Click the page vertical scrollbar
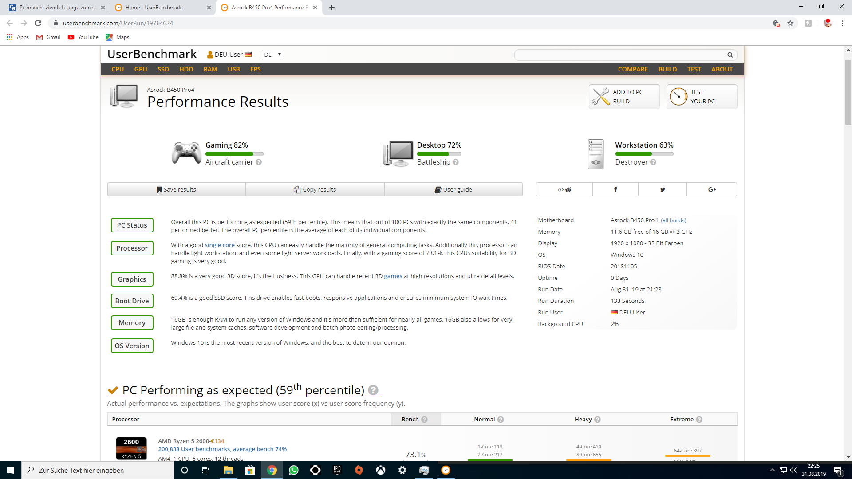This screenshot has width=852, height=479. 848,92
